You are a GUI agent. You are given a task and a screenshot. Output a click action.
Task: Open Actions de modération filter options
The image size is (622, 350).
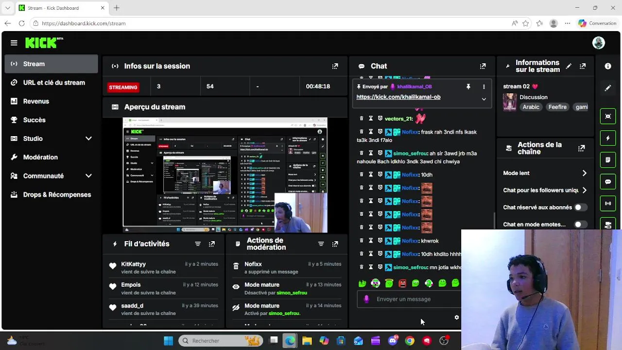coord(321,244)
